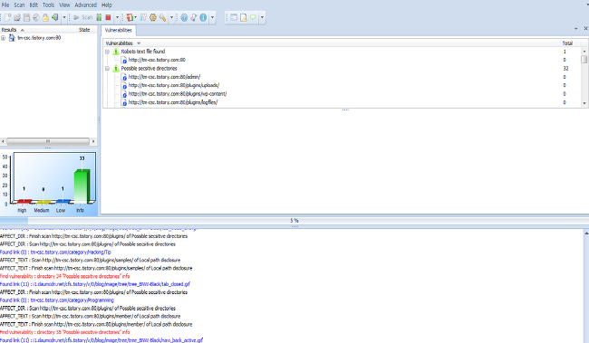Click the red High bar in chart
Viewport: 589px width, 343px height.
24,202
